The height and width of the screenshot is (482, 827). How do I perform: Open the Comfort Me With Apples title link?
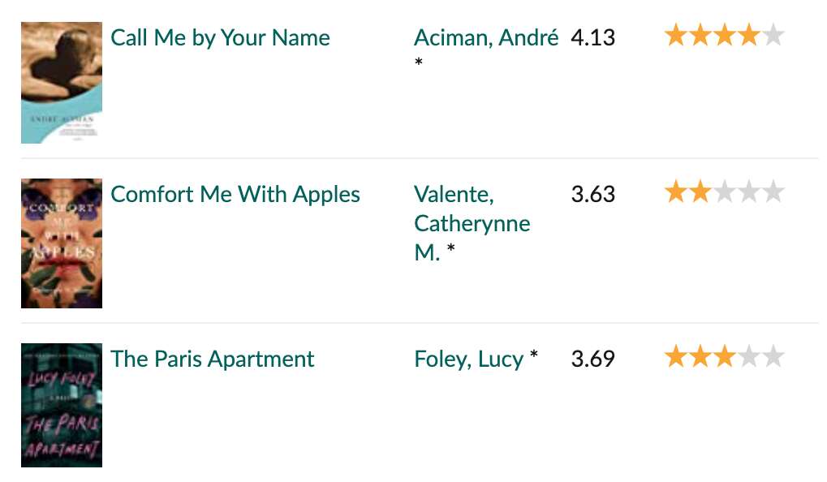tap(235, 194)
